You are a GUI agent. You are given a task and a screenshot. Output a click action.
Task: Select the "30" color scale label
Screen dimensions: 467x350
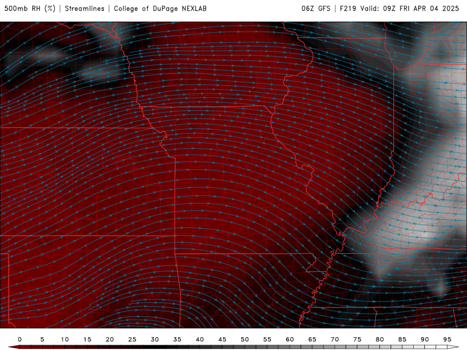point(155,339)
